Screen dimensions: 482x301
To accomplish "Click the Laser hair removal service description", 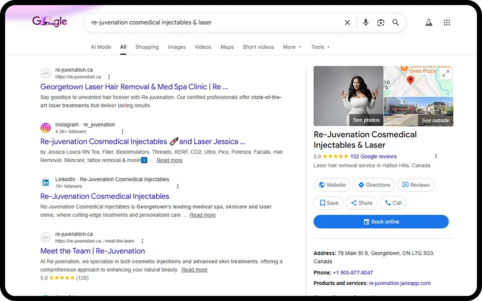I will click(x=371, y=166).
